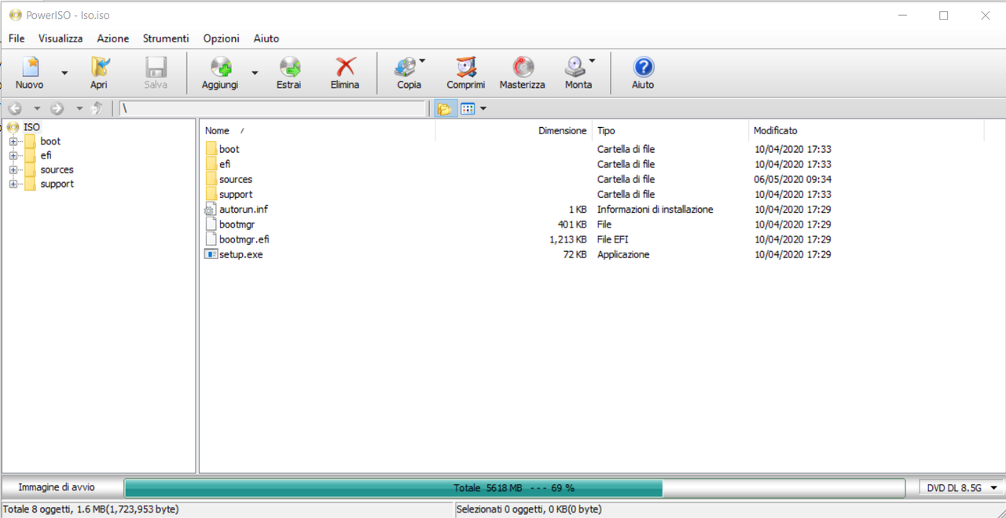Click the Apri open file icon
Viewport: 1006px width, 518px height.
[x=99, y=67]
